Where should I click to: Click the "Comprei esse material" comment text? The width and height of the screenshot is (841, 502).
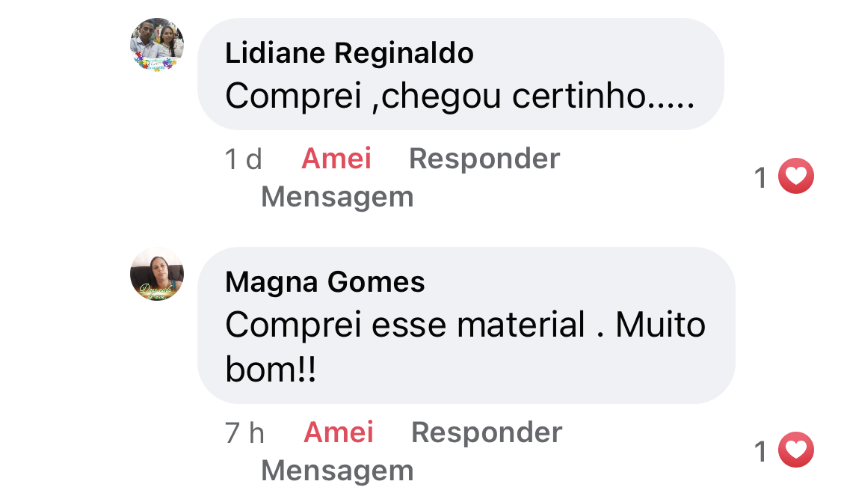point(465,325)
